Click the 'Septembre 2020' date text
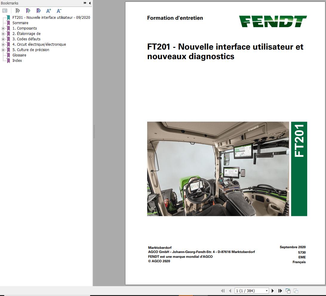326x296 pixels. 293,247
